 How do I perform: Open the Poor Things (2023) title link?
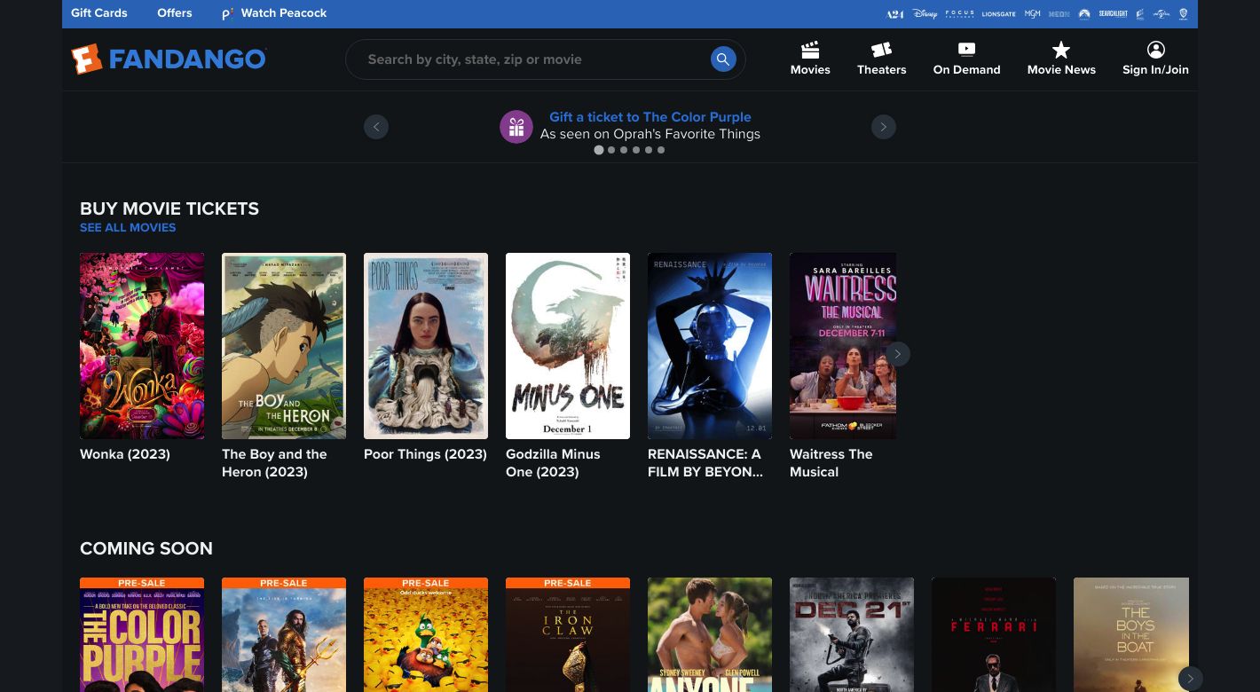point(425,454)
